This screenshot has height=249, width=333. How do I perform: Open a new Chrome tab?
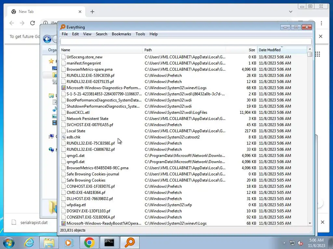point(92,12)
